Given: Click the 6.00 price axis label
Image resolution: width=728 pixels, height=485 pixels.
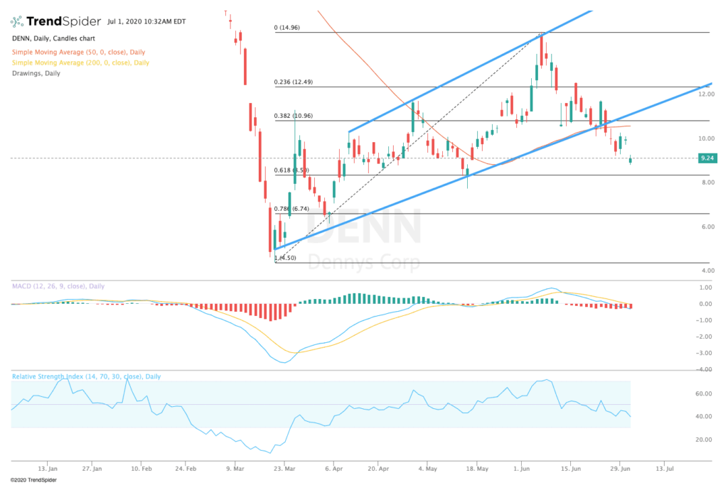Looking at the screenshot, I should pyautogui.click(x=708, y=227).
